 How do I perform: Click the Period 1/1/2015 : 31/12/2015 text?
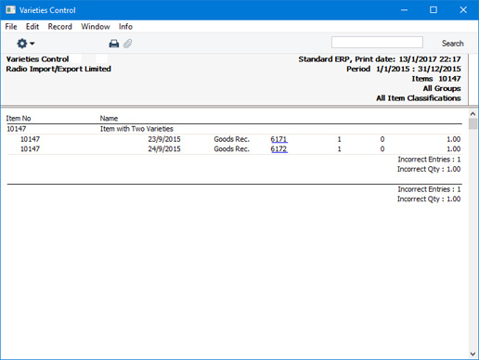pos(404,69)
